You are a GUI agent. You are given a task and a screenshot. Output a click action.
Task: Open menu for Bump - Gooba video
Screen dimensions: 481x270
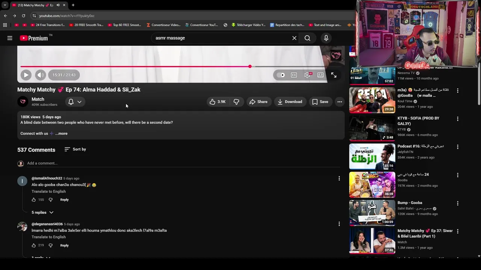click(x=457, y=203)
